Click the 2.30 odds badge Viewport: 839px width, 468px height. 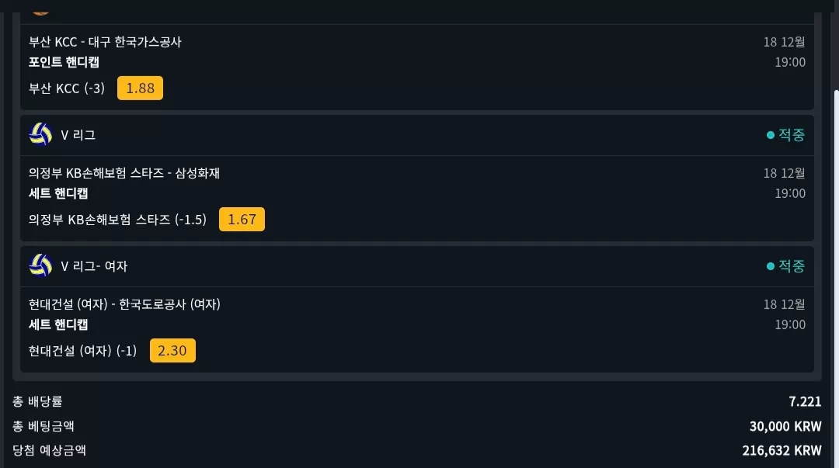click(x=172, y=350)
